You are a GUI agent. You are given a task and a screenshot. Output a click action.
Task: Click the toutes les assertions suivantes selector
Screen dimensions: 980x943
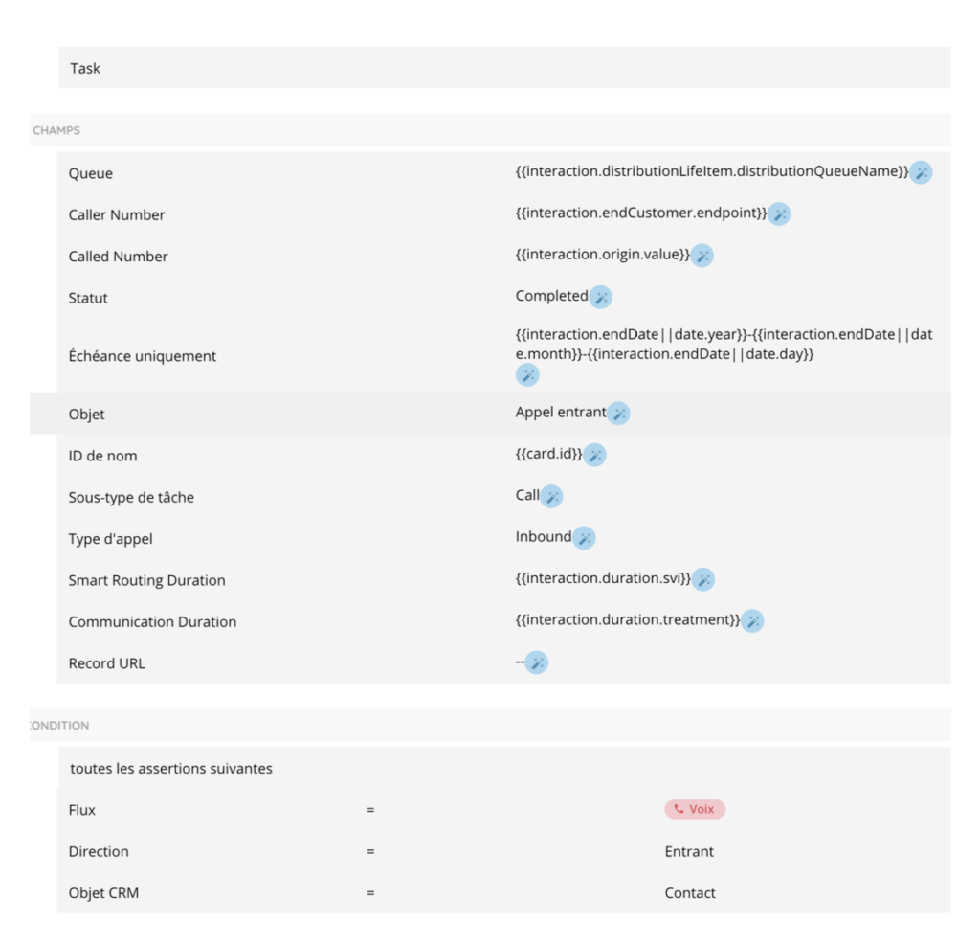coord(171,768)
